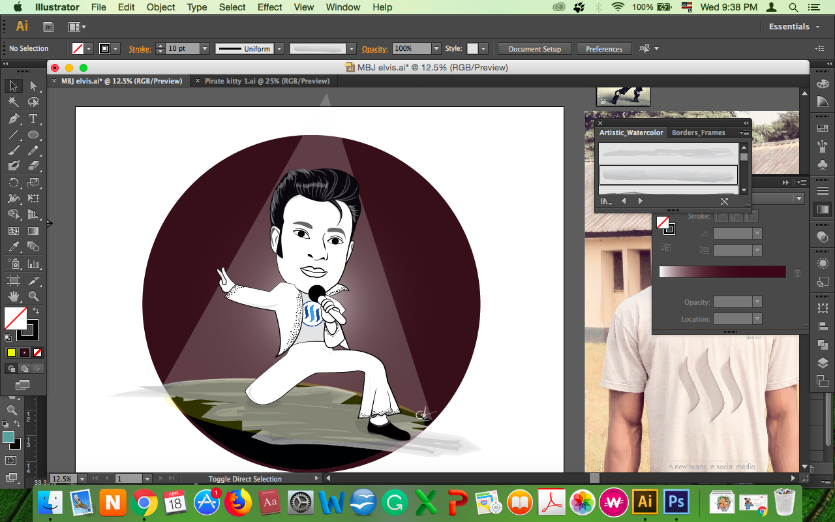Switch to the Borders_Frames brush tab

coord(698,132)
